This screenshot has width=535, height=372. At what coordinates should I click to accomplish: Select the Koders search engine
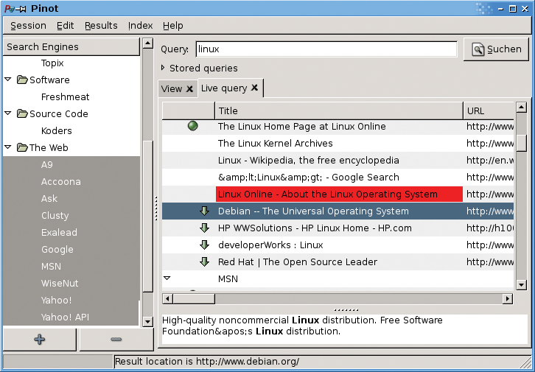tap(56, 130)
